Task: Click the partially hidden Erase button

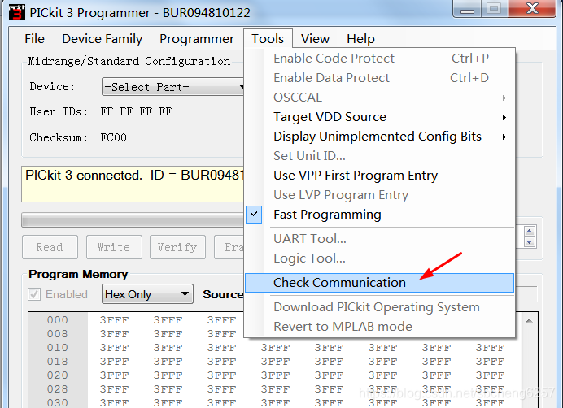Action: coord(229,247)
